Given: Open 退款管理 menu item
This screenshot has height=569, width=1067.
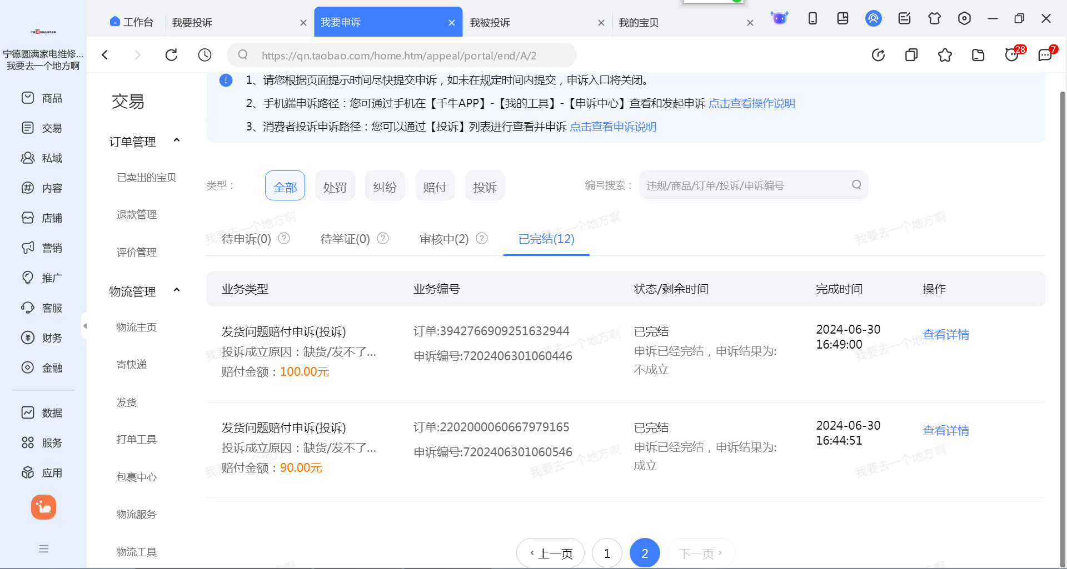Looking at the screenshot, I should (137, 214).
